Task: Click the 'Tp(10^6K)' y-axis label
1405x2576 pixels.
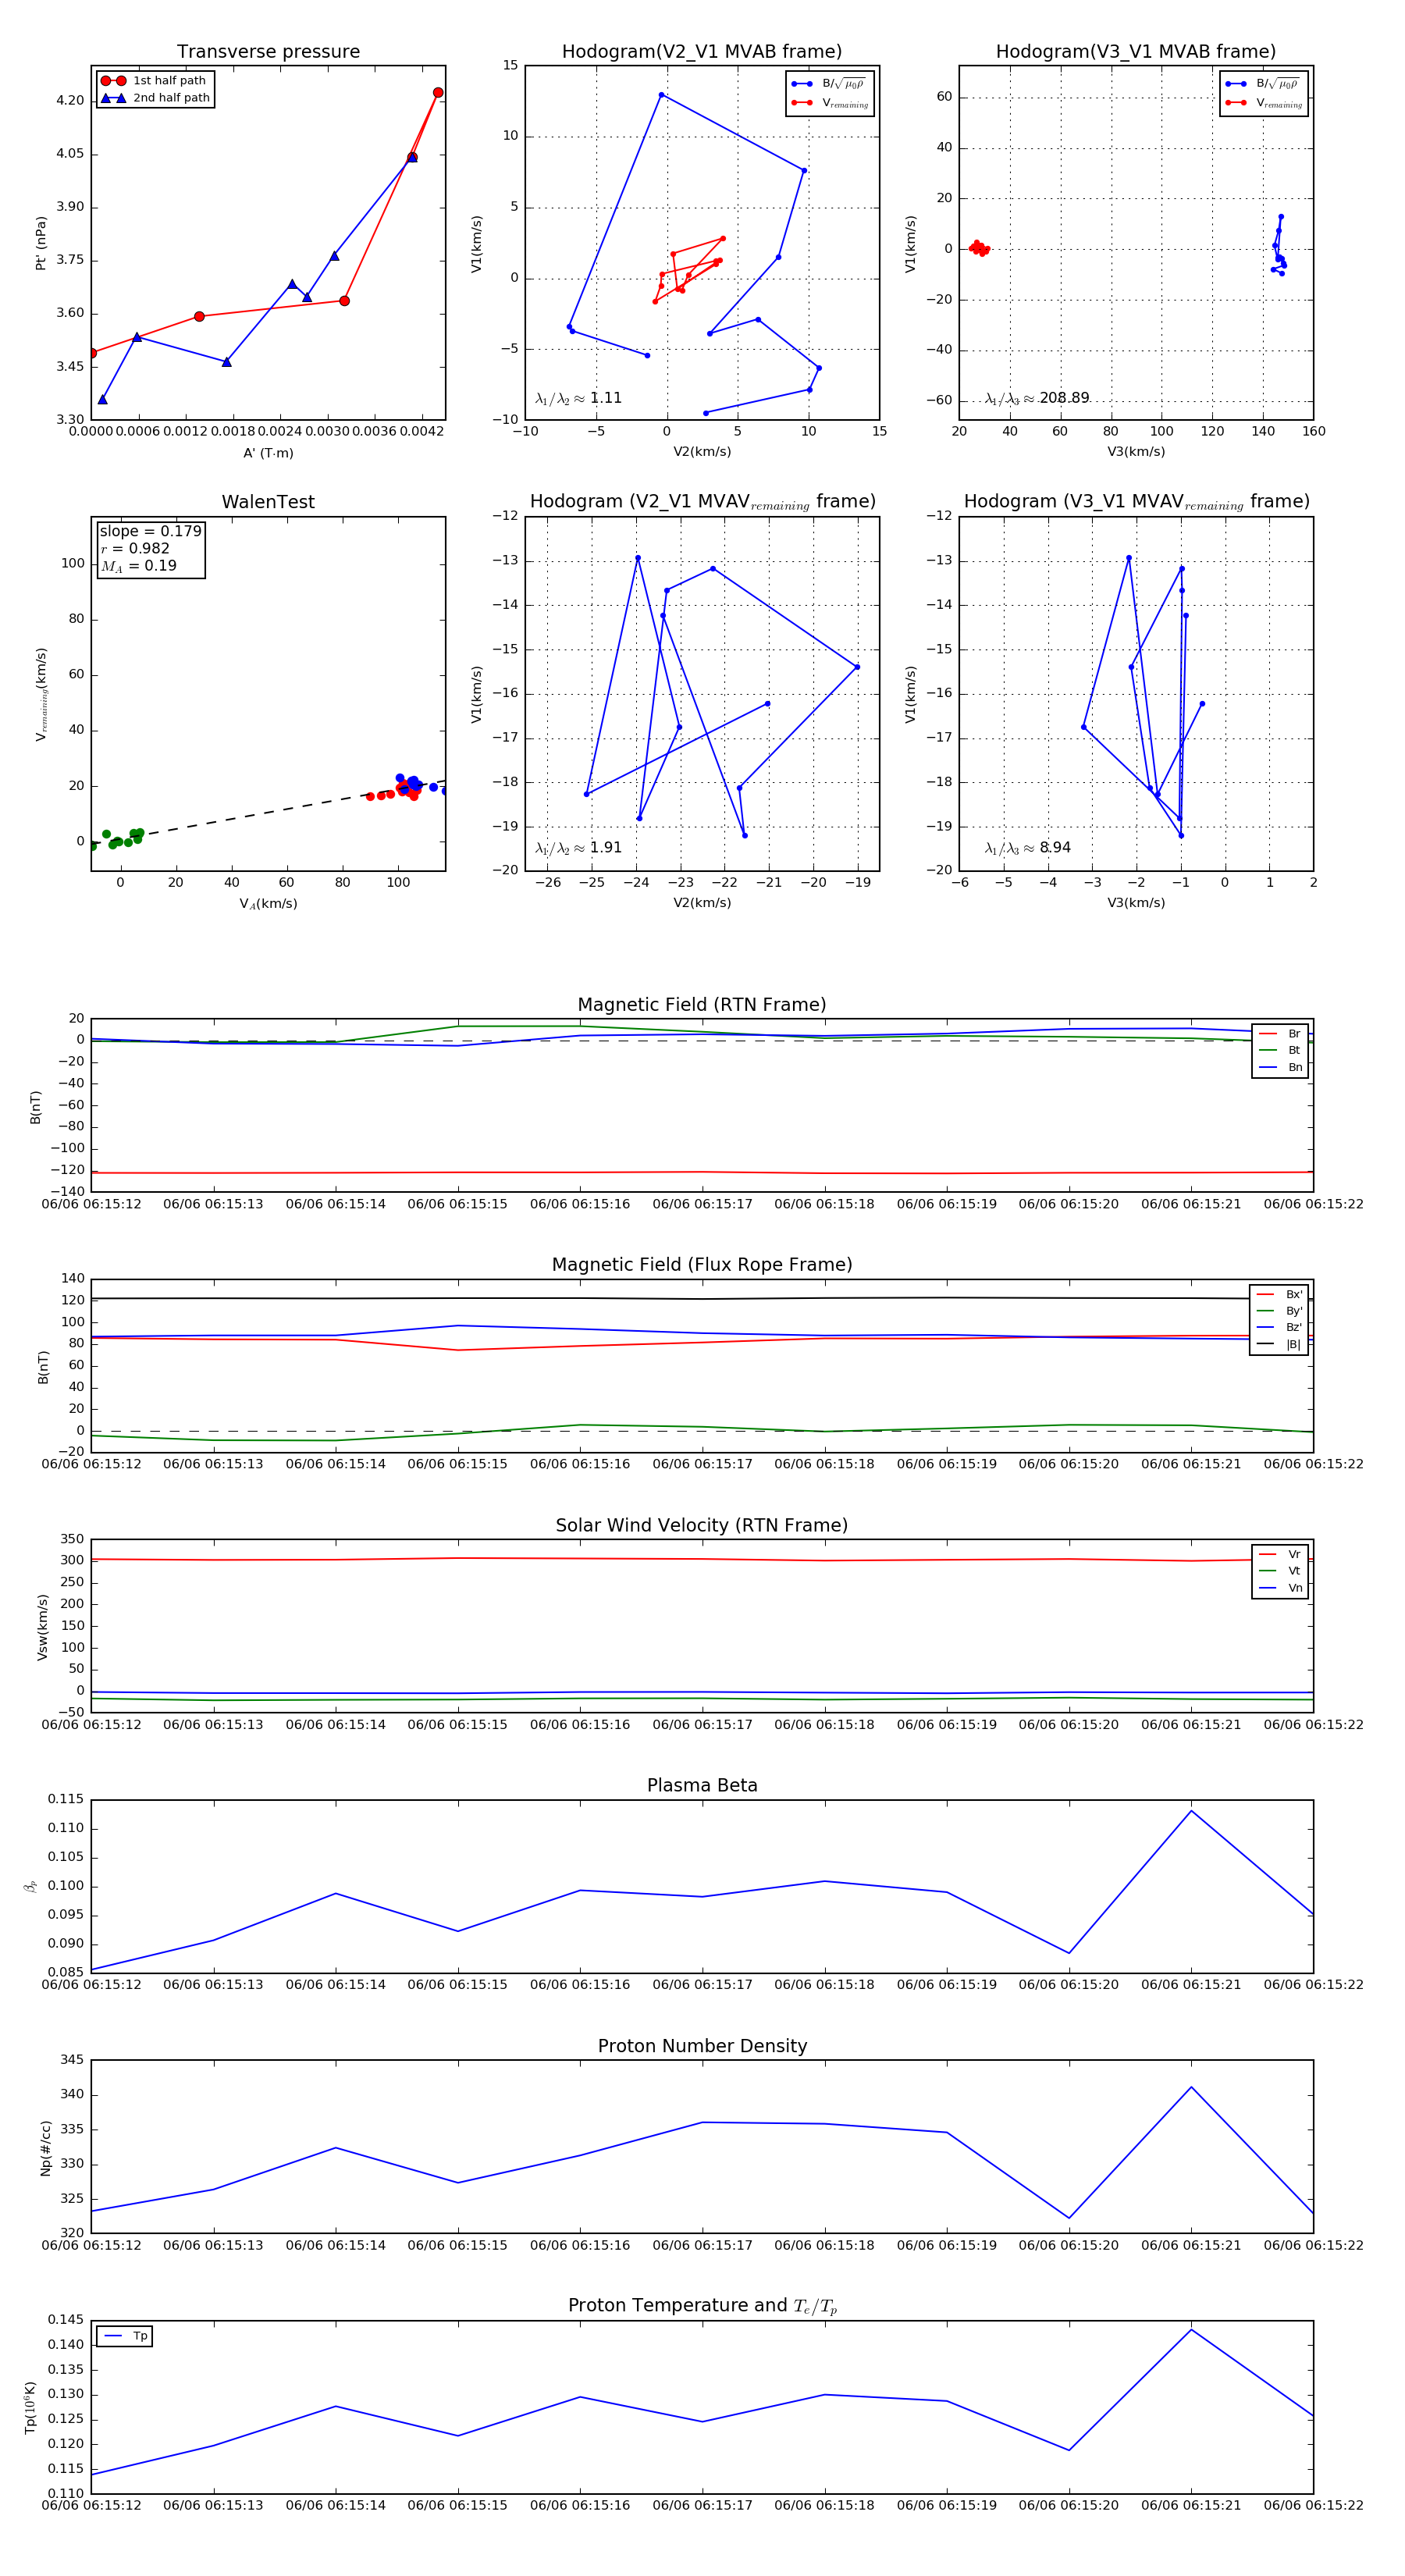Action: pos(31,2407)
